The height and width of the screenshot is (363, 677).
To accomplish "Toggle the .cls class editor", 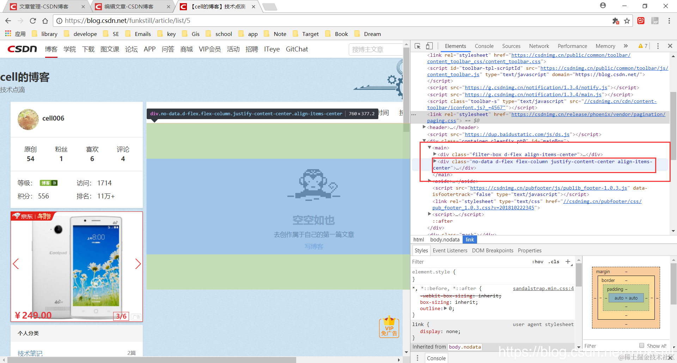I will pos(554,262).
